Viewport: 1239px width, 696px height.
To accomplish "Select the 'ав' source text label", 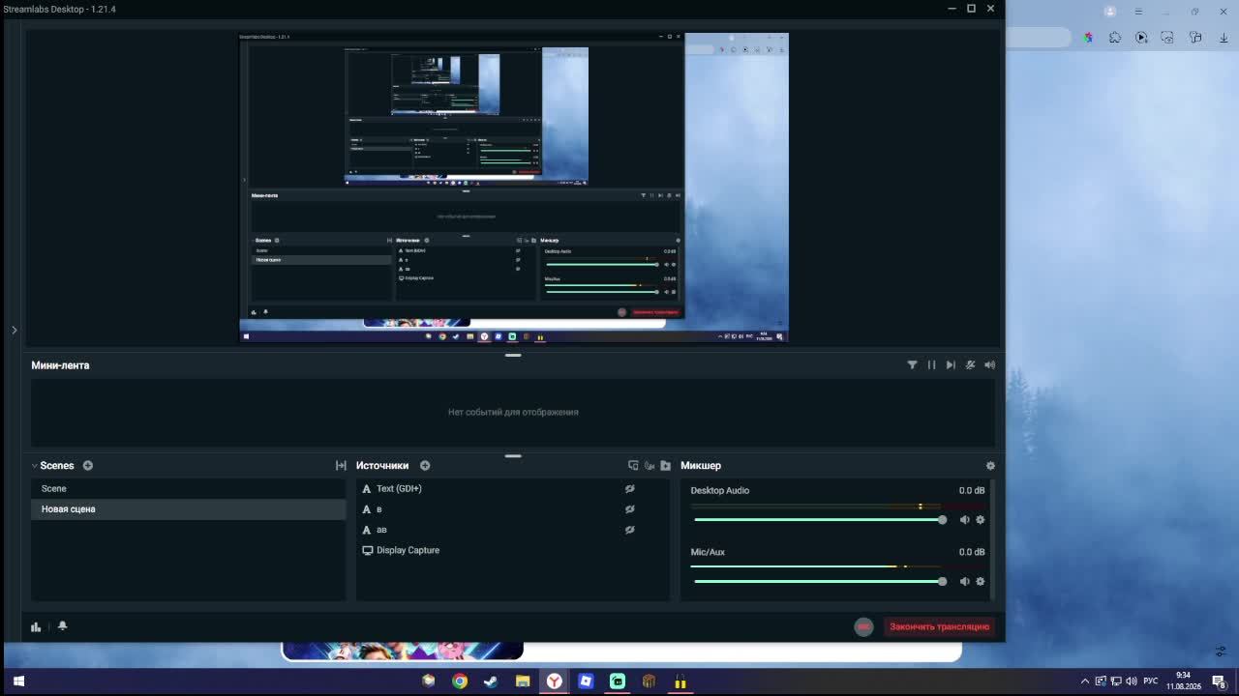I will pos(381,530).
